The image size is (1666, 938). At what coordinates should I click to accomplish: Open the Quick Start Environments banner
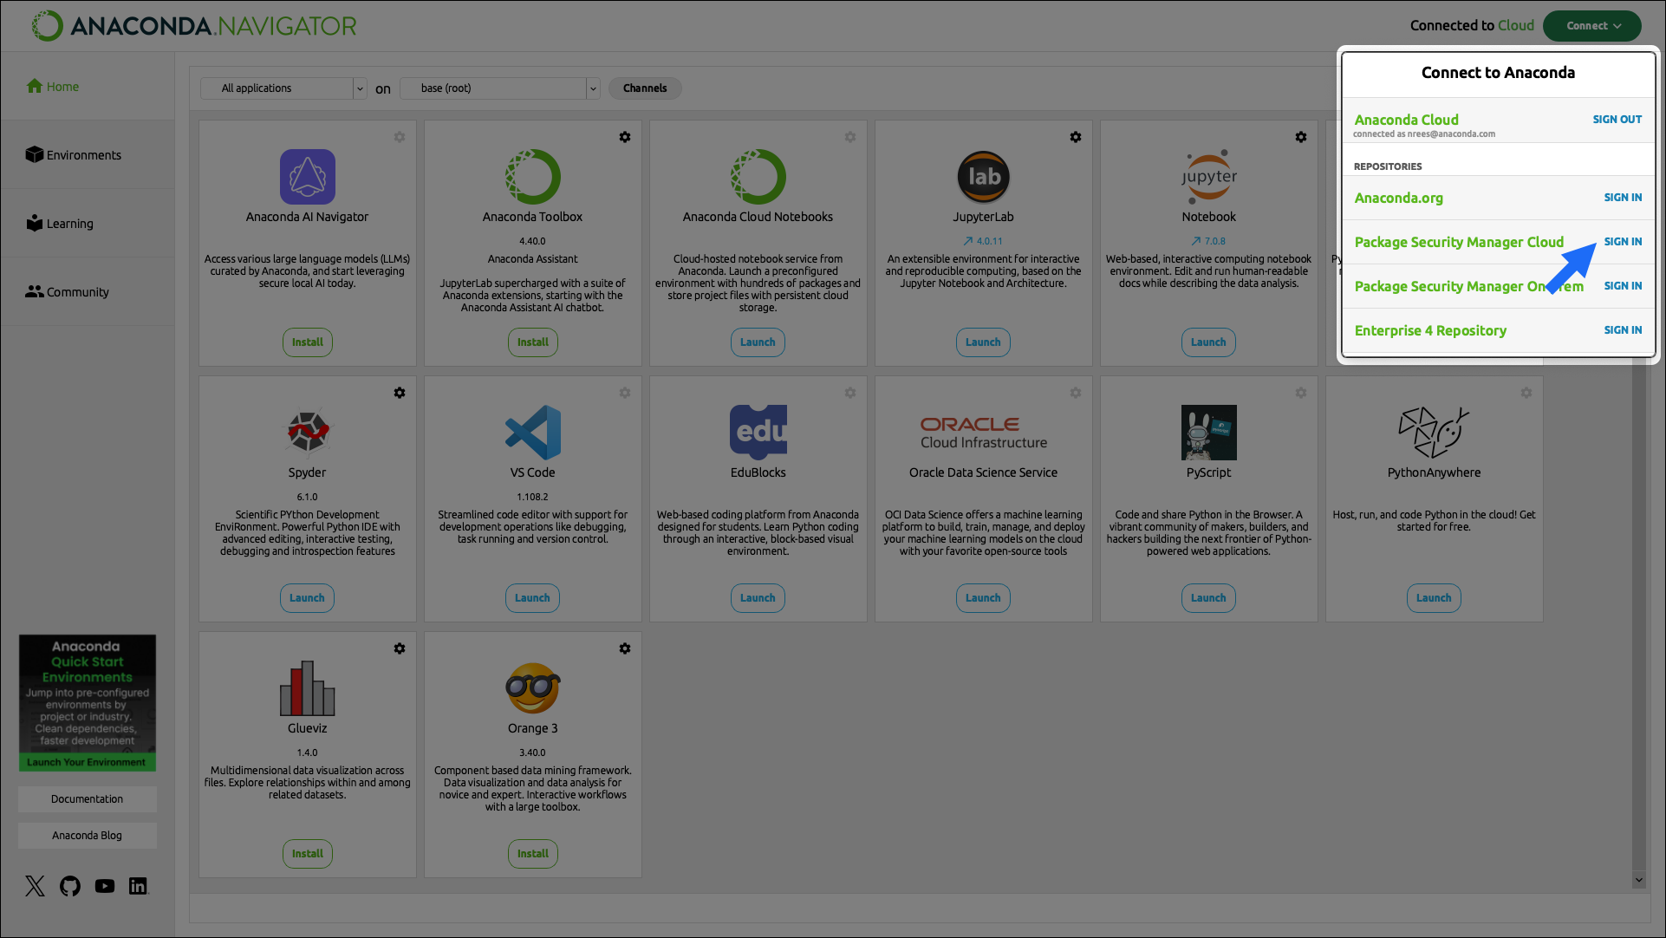87,702
